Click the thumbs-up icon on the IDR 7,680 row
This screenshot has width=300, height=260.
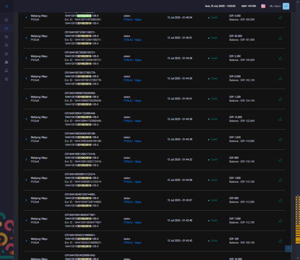(x=281, y=220)
